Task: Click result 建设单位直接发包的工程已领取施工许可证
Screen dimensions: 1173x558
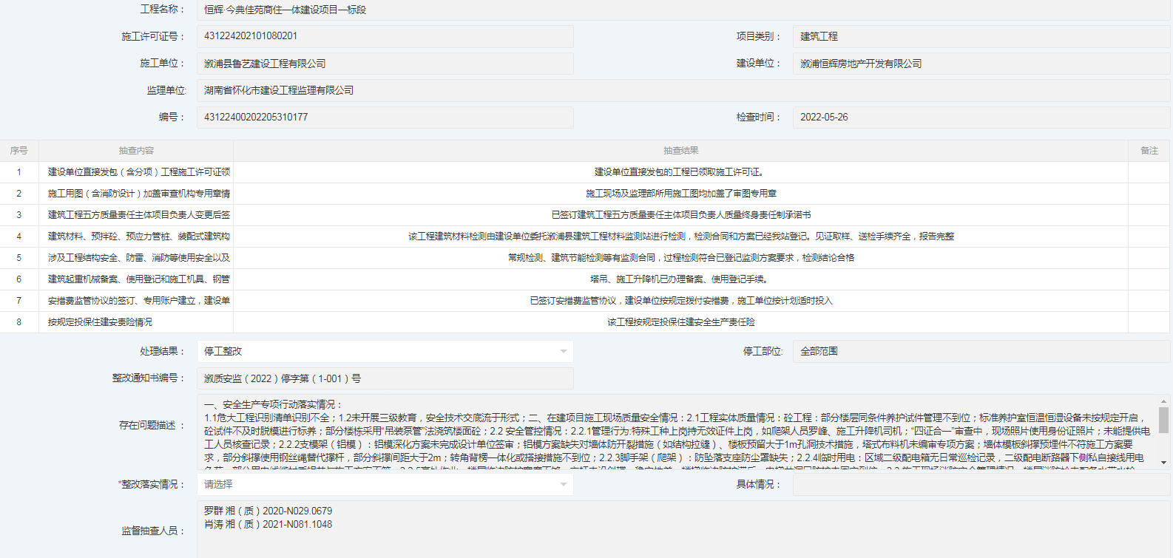Action: click(x=680, y=172)
